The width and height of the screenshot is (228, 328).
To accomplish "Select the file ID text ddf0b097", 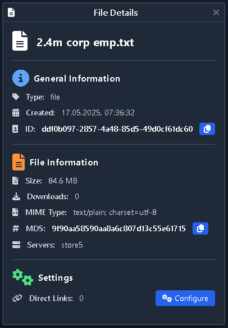I will (x=117, y=129).
